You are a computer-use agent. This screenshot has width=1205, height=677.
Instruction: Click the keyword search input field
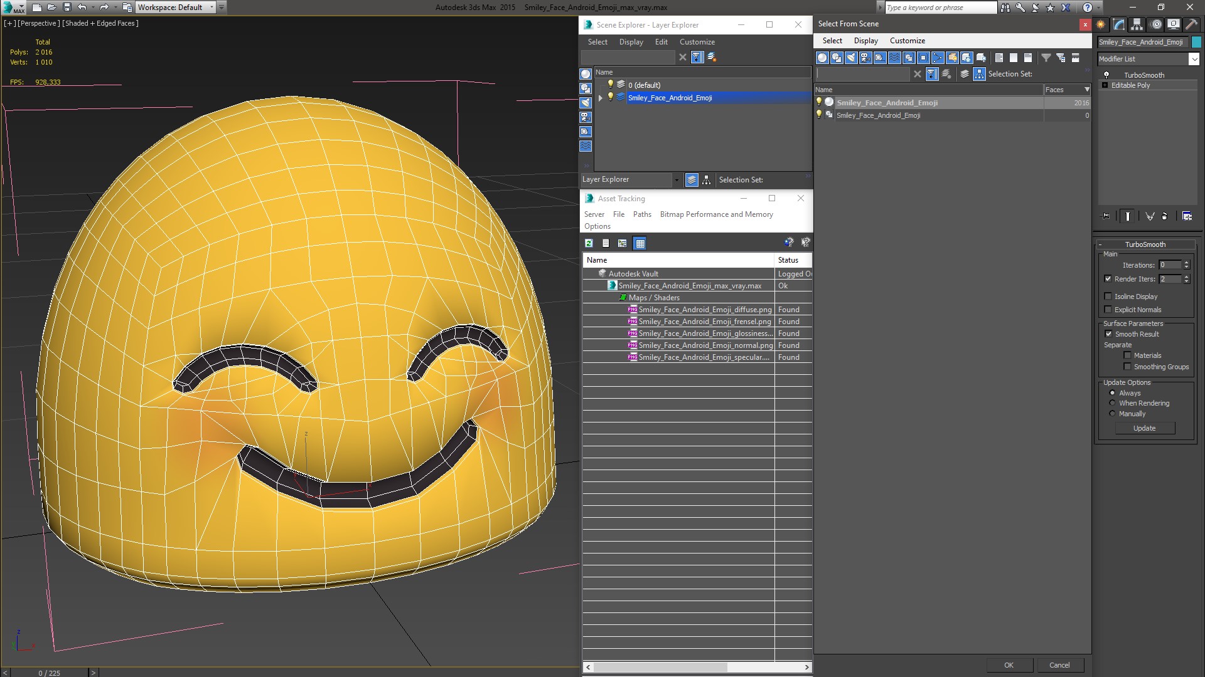click(x=940, y=8)
